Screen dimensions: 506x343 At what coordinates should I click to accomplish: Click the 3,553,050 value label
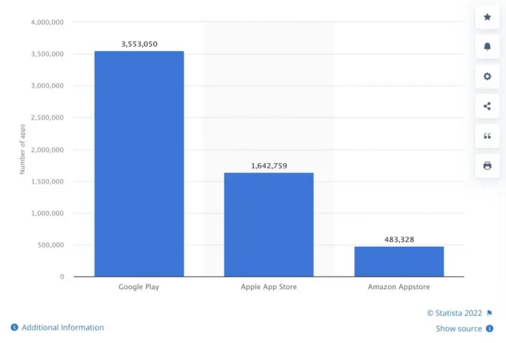point(139,44)
